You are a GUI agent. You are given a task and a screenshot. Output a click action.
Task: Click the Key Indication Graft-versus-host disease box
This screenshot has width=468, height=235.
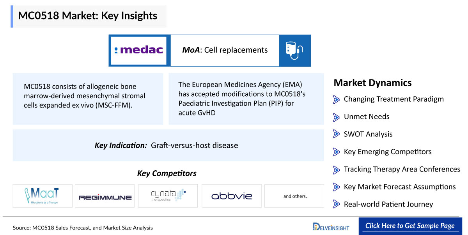168,145
